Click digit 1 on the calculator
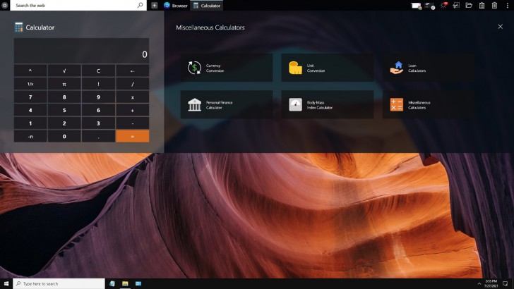 pyautogui.click(x=30, y=123)
